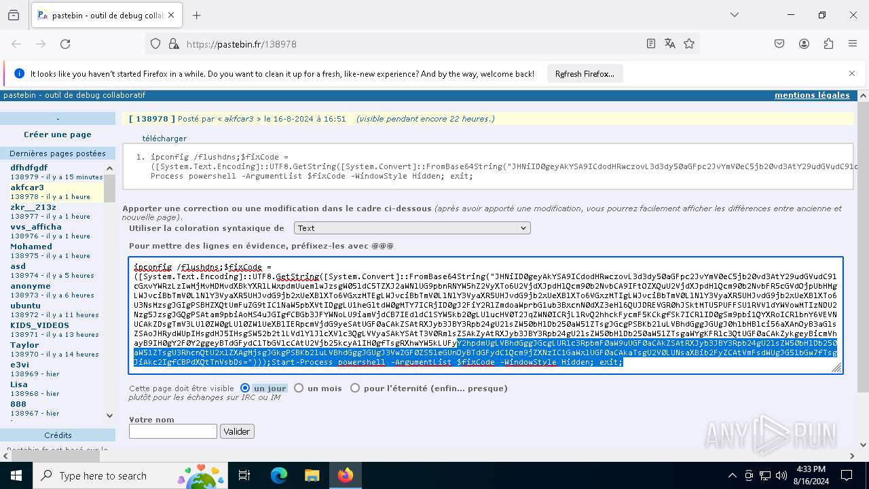Reload the current page
Screen dimensions: 869x489
(65, 43)
